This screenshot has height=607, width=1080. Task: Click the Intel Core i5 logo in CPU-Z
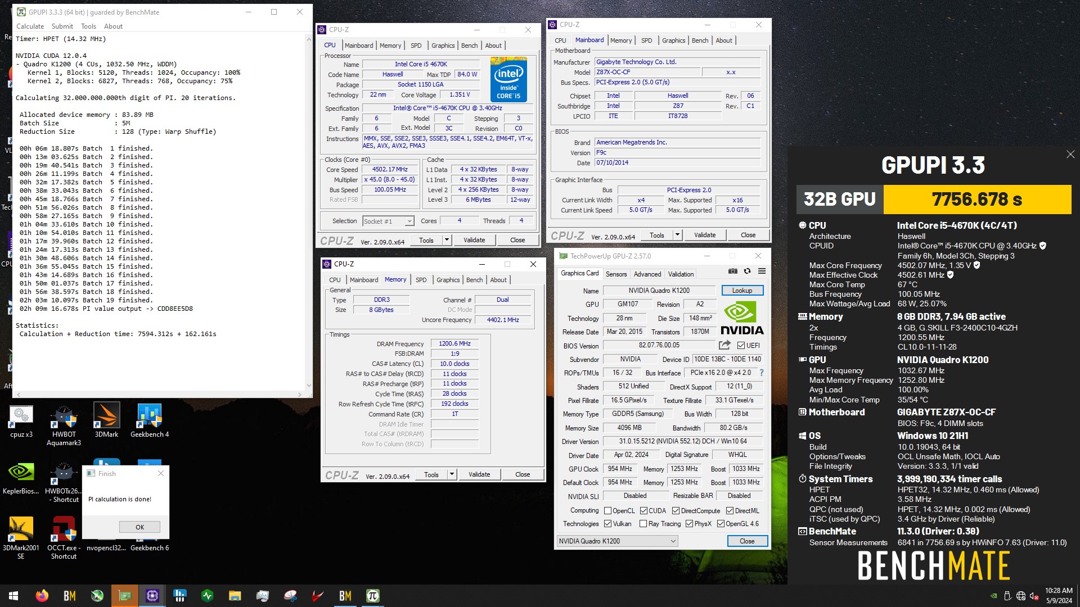(508, 79)
